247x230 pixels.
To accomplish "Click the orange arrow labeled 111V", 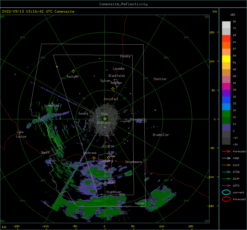I will 226,165.
